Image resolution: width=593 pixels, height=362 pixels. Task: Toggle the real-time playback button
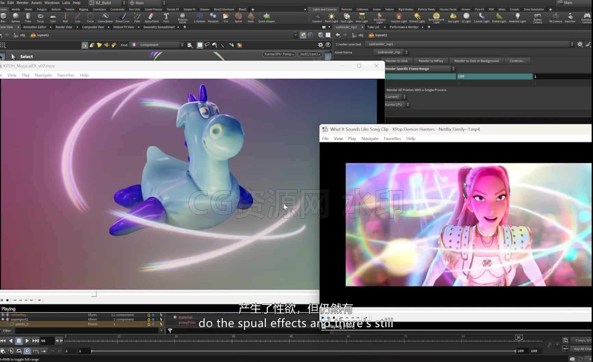[27, 351]
